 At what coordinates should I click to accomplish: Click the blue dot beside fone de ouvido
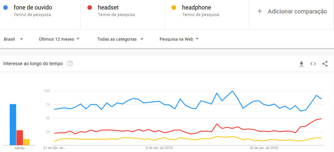pos(5,8)
